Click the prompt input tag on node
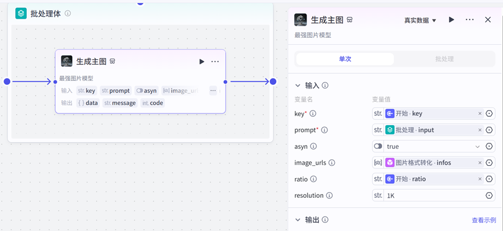503x231 pixels. [116, 91]
